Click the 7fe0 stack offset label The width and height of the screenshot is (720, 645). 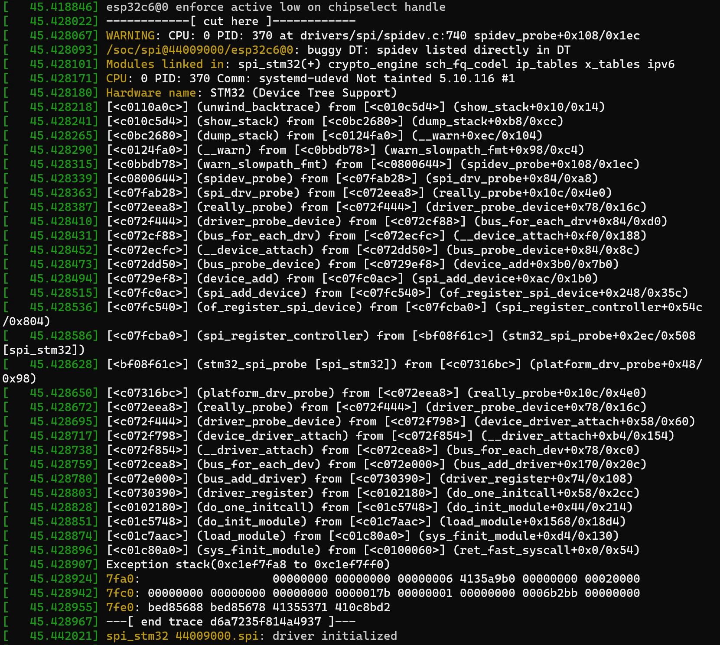[120, 607]
